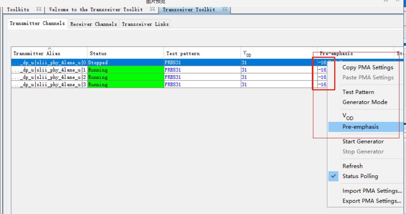Click the highlighted Pre-emphasis option

(x=361, y=127)
